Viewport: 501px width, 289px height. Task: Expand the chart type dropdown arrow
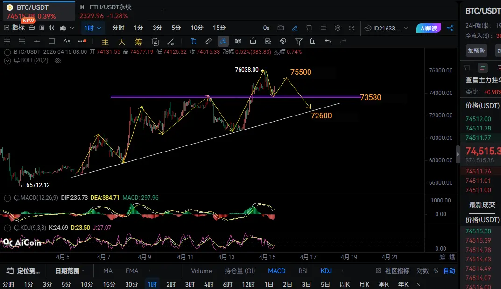click(71, 28)
